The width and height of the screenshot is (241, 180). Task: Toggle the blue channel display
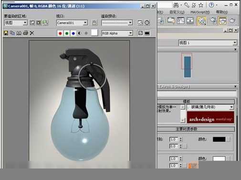[x=73, y=34]
